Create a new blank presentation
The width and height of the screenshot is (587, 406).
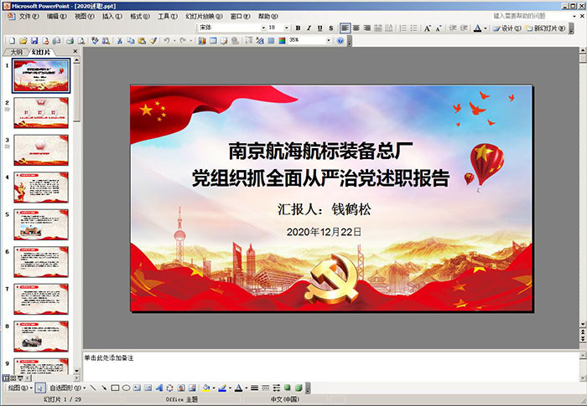coord(12,41)
